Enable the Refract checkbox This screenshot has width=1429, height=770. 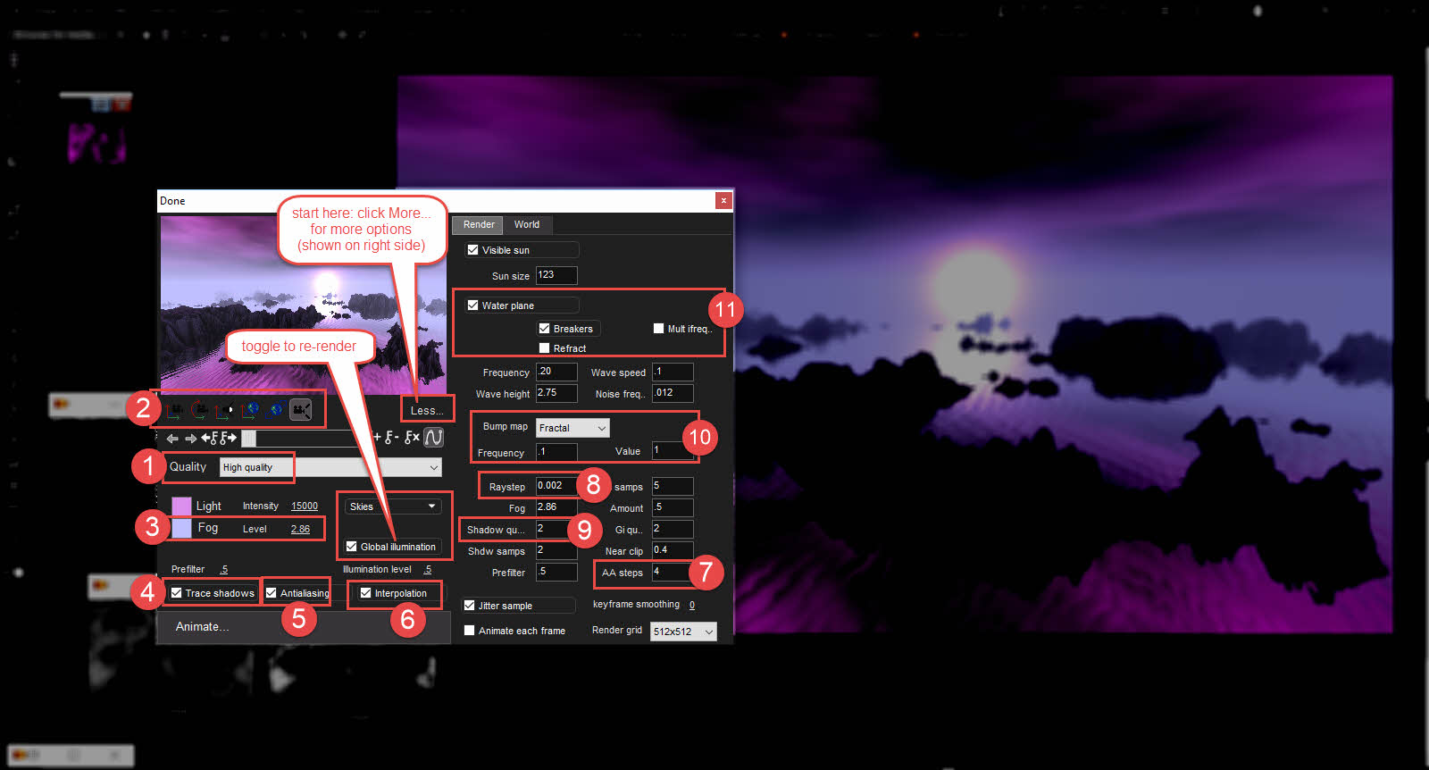(x=545, y=348)
